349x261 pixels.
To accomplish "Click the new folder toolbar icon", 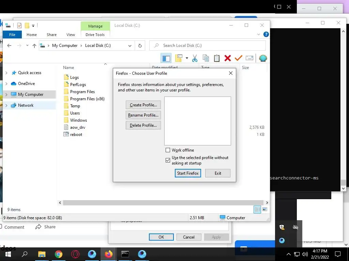I will (x=179, y=58).
